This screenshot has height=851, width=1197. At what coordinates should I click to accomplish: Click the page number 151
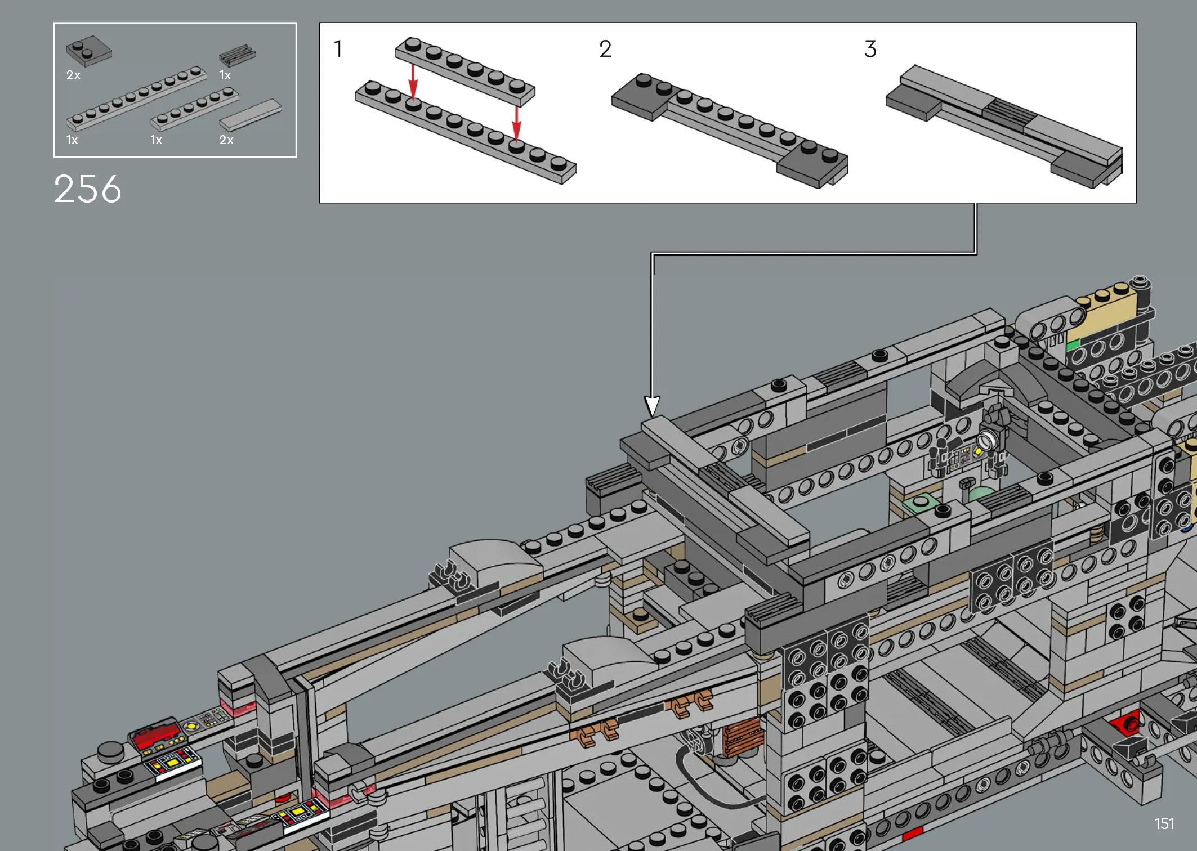pyautogui.click(x=1164, y=824)
